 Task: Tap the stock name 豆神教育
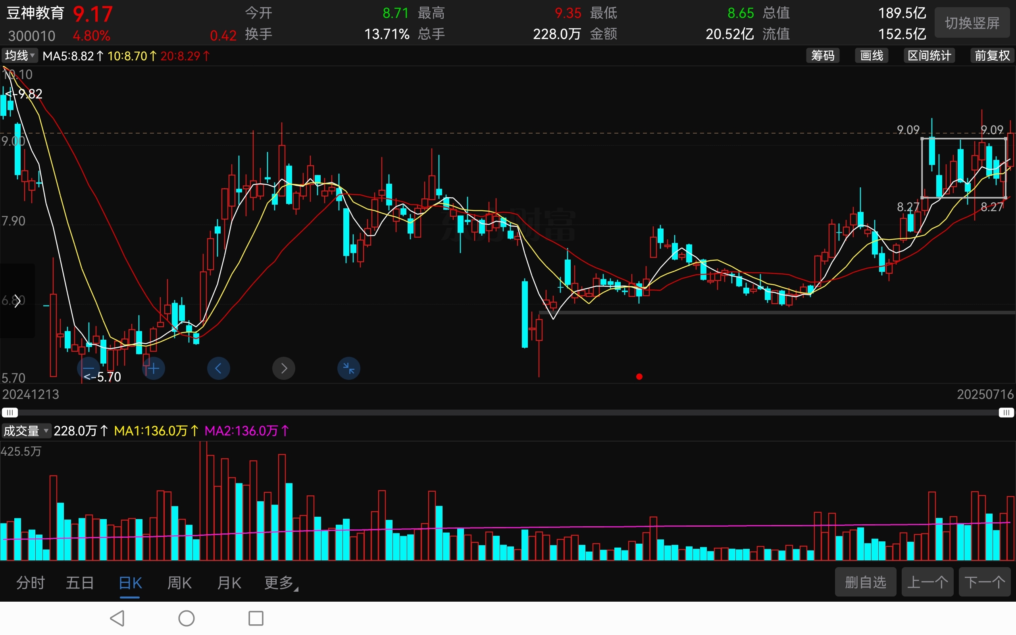35,13
